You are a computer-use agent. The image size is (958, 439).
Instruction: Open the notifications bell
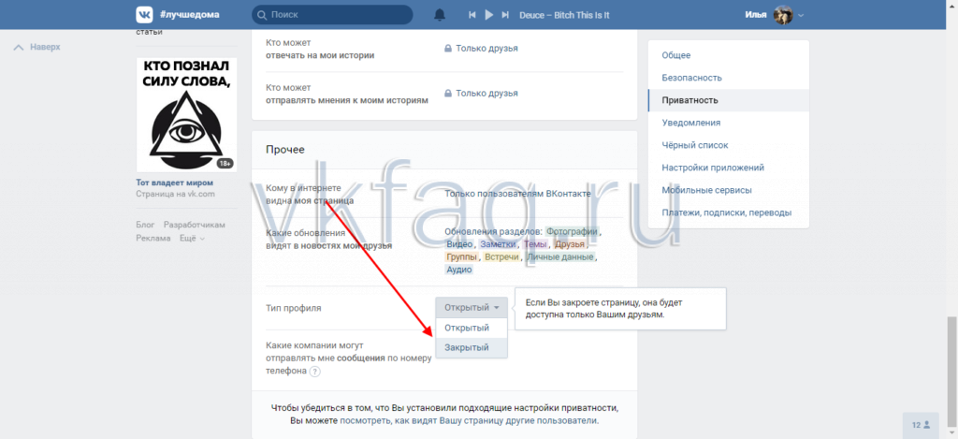[x=440, y=15]
